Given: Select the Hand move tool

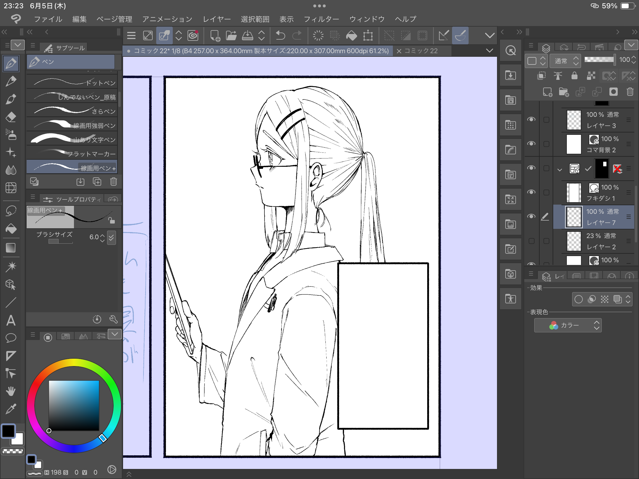Looking at the screenshot, I should [x=11, y=391].
